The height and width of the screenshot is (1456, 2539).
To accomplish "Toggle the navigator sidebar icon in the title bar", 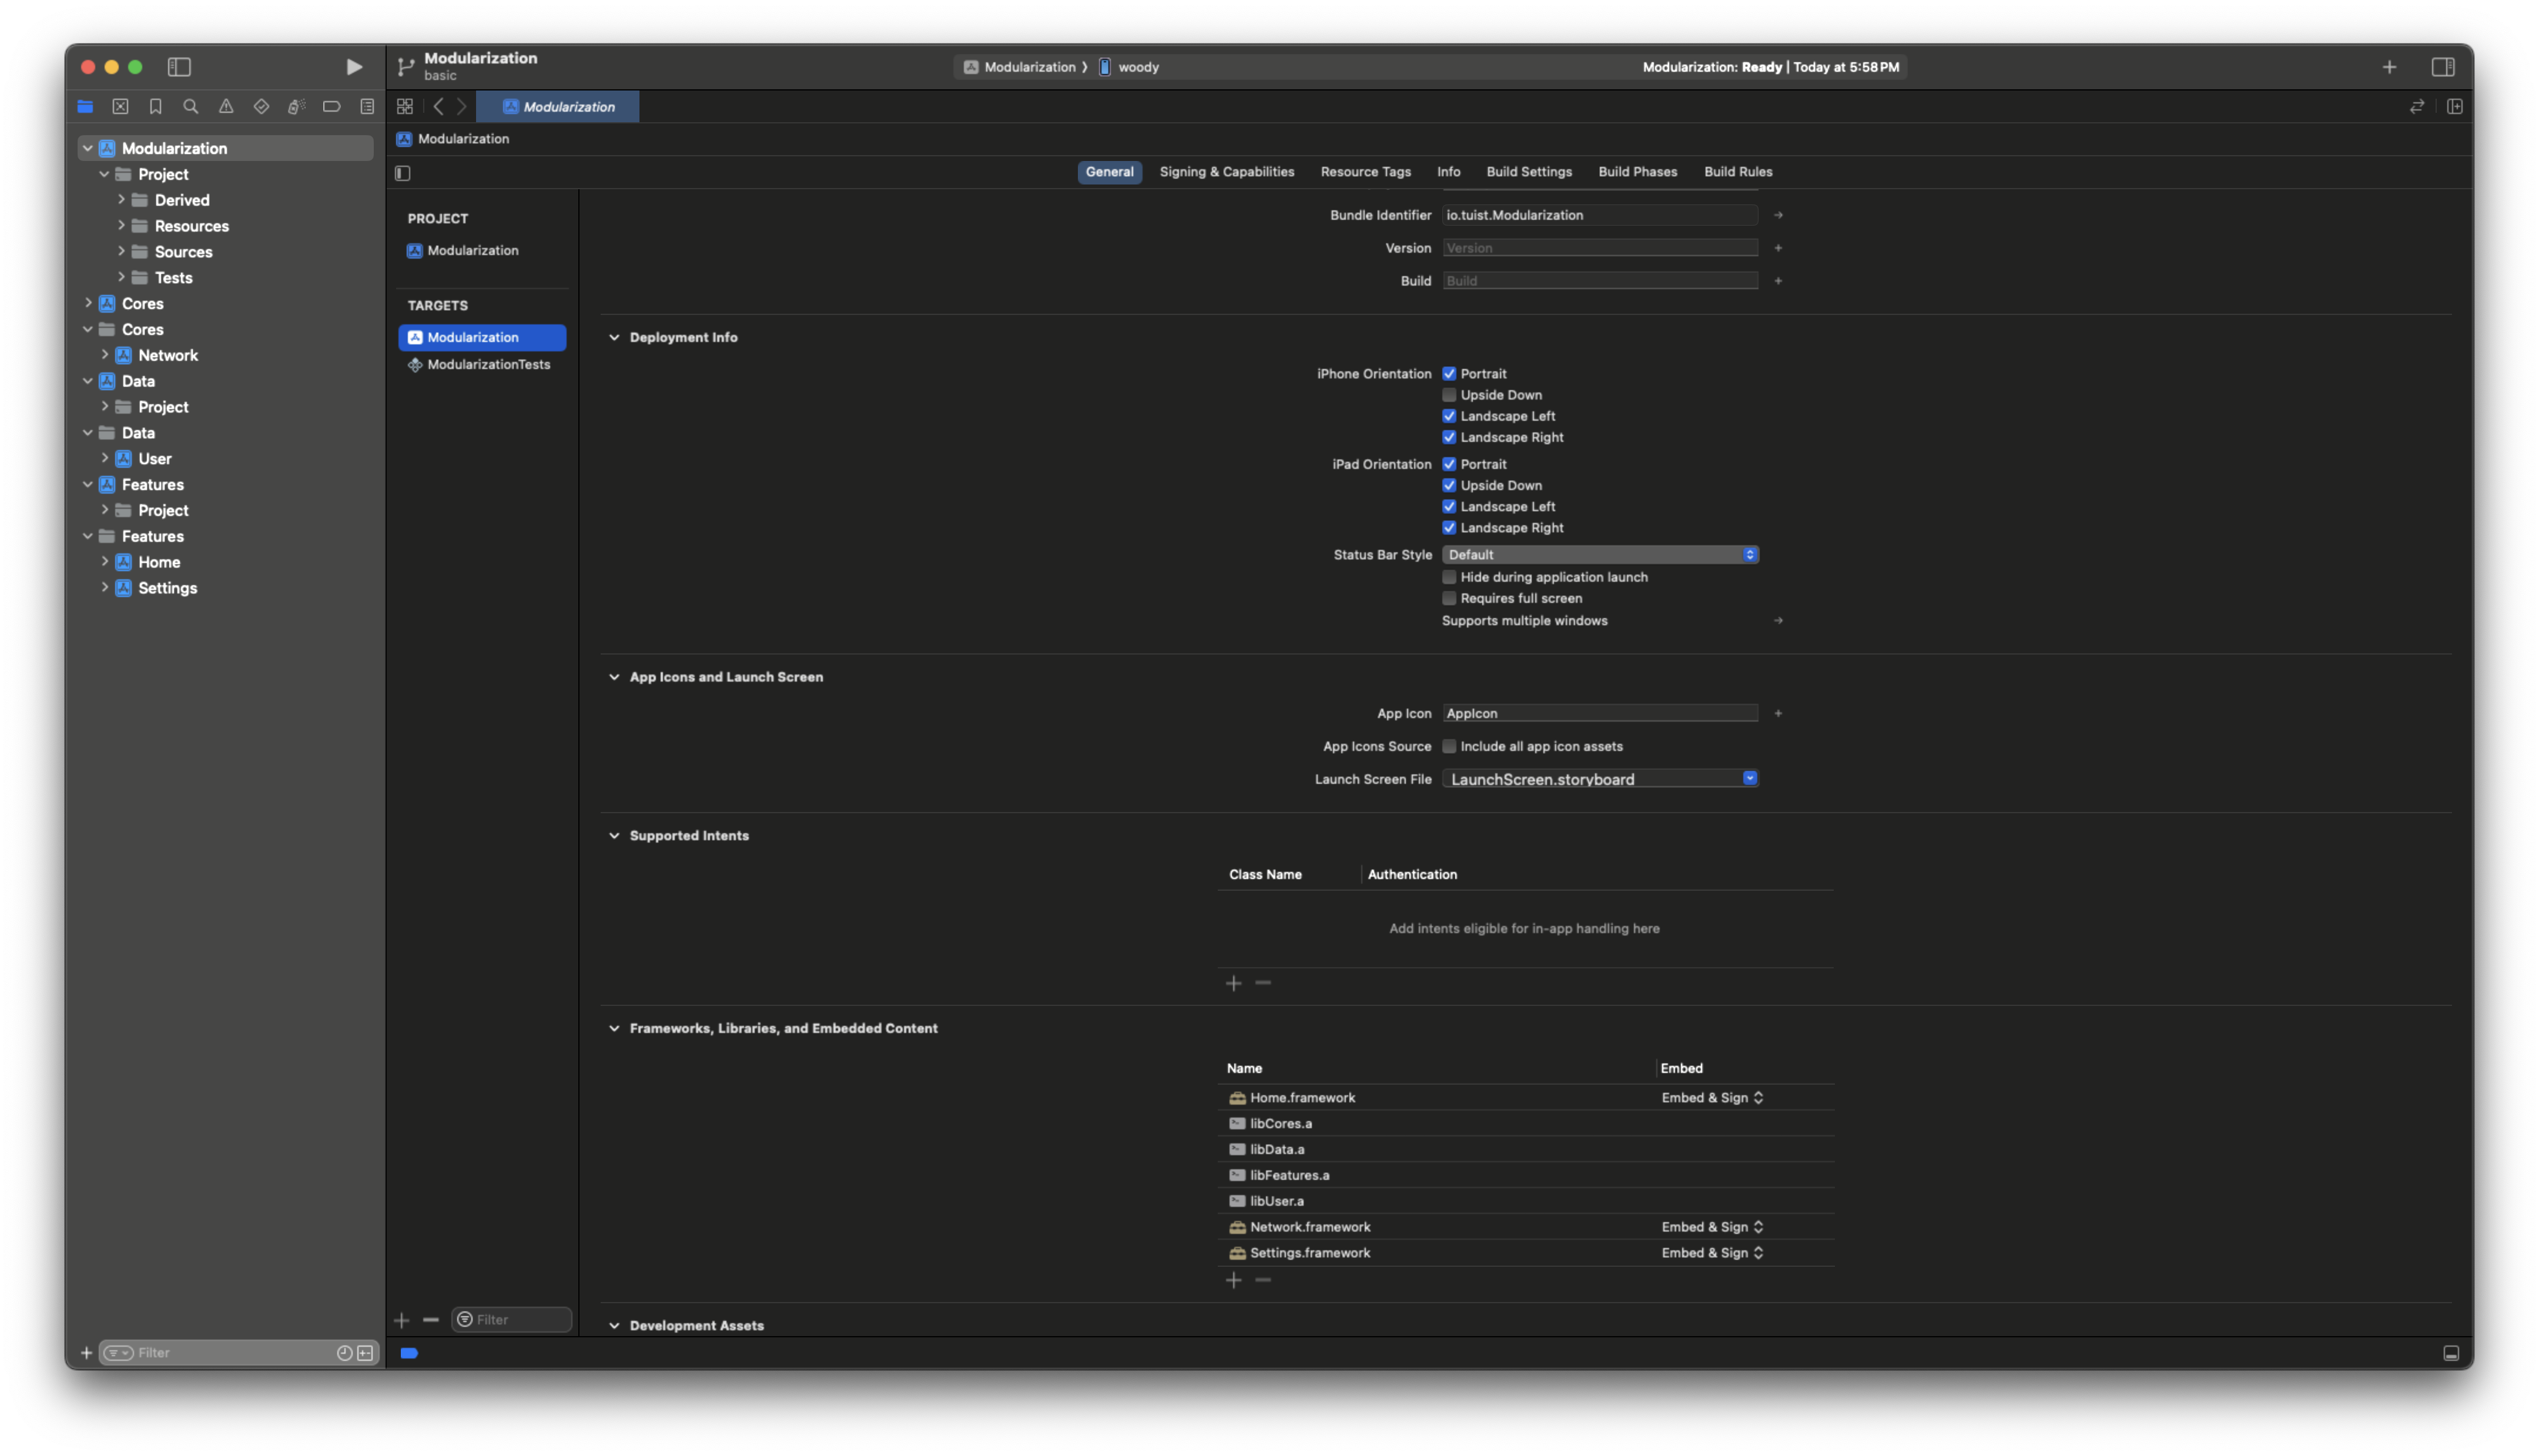I will [179, 67].
